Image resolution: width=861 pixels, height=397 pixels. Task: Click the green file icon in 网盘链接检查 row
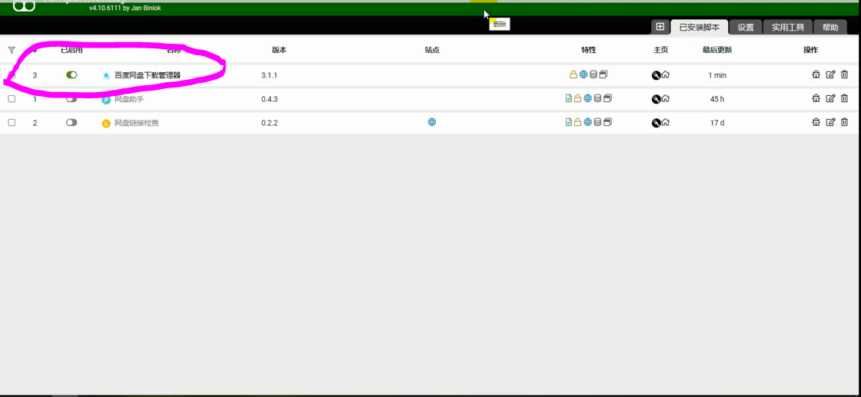[x=569, y=122]
